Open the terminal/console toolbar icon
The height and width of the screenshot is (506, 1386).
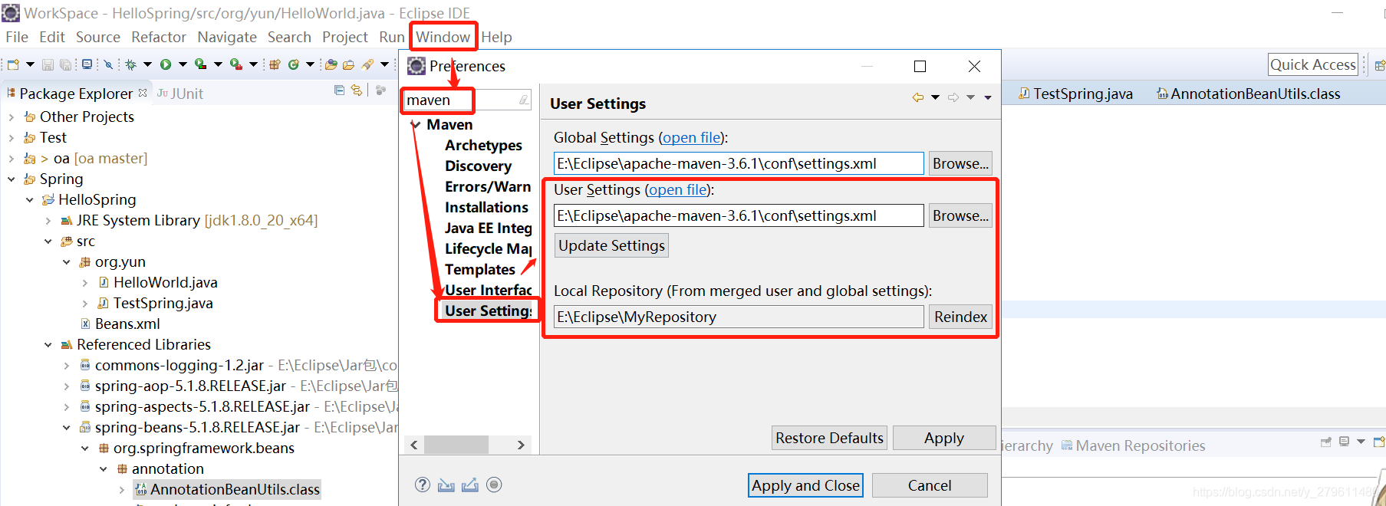click(87, 64)
